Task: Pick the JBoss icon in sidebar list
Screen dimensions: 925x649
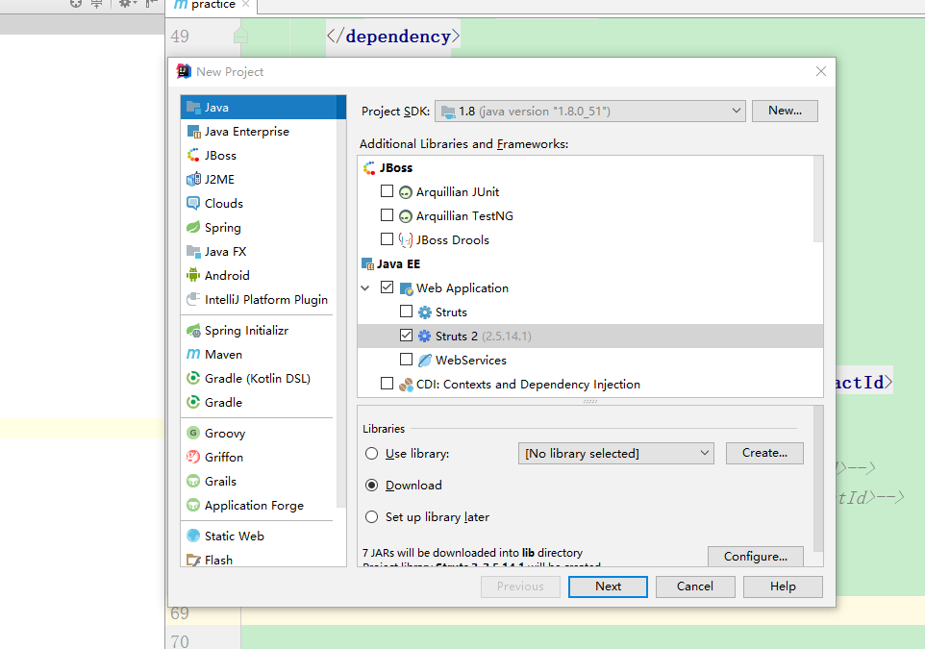Action: [x=193, y=155]
